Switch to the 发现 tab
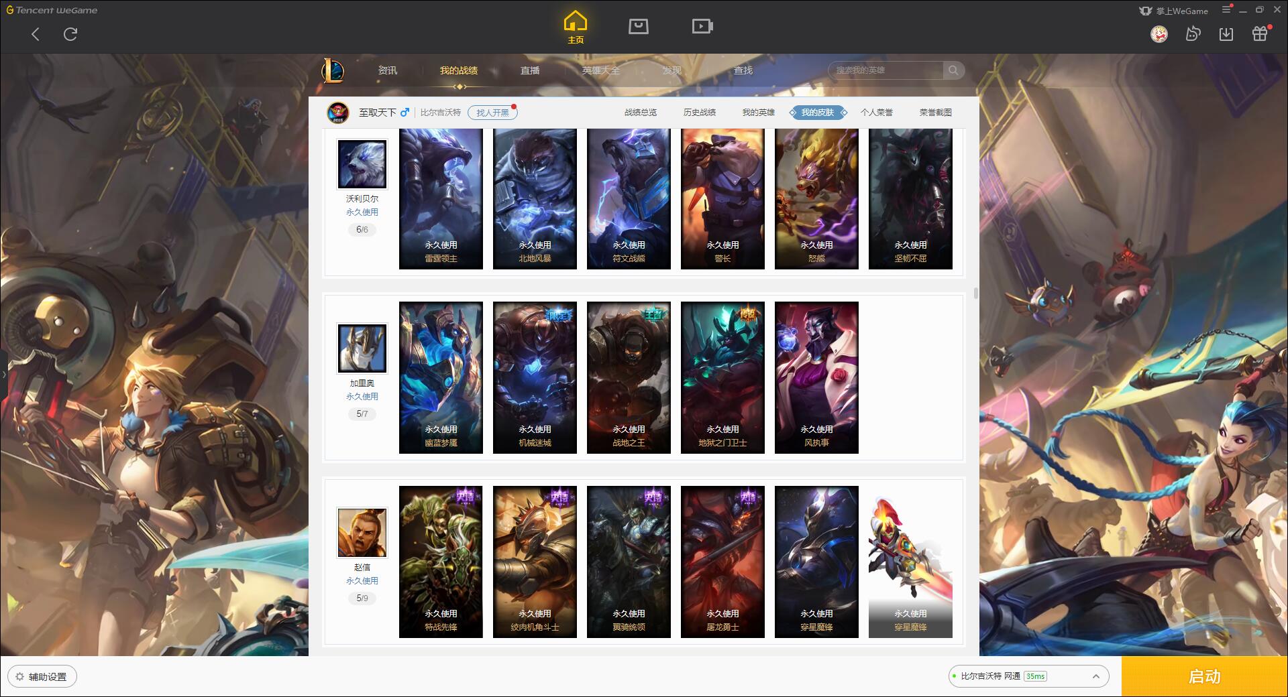 672,70
